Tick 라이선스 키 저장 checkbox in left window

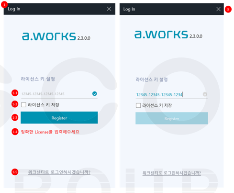click(23, 105)
